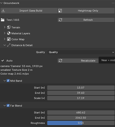Image resolution: width=115 pixels, height=127 pixels.
Task: Click the panel drag-handle dots at top right
Action: tap(113, 3)
